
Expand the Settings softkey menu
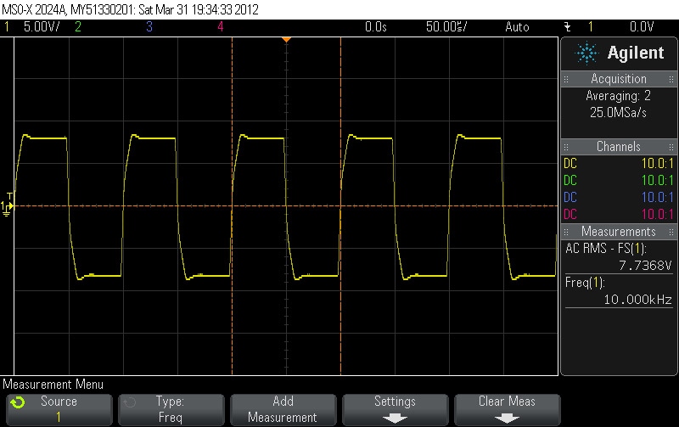click(396, 410)
